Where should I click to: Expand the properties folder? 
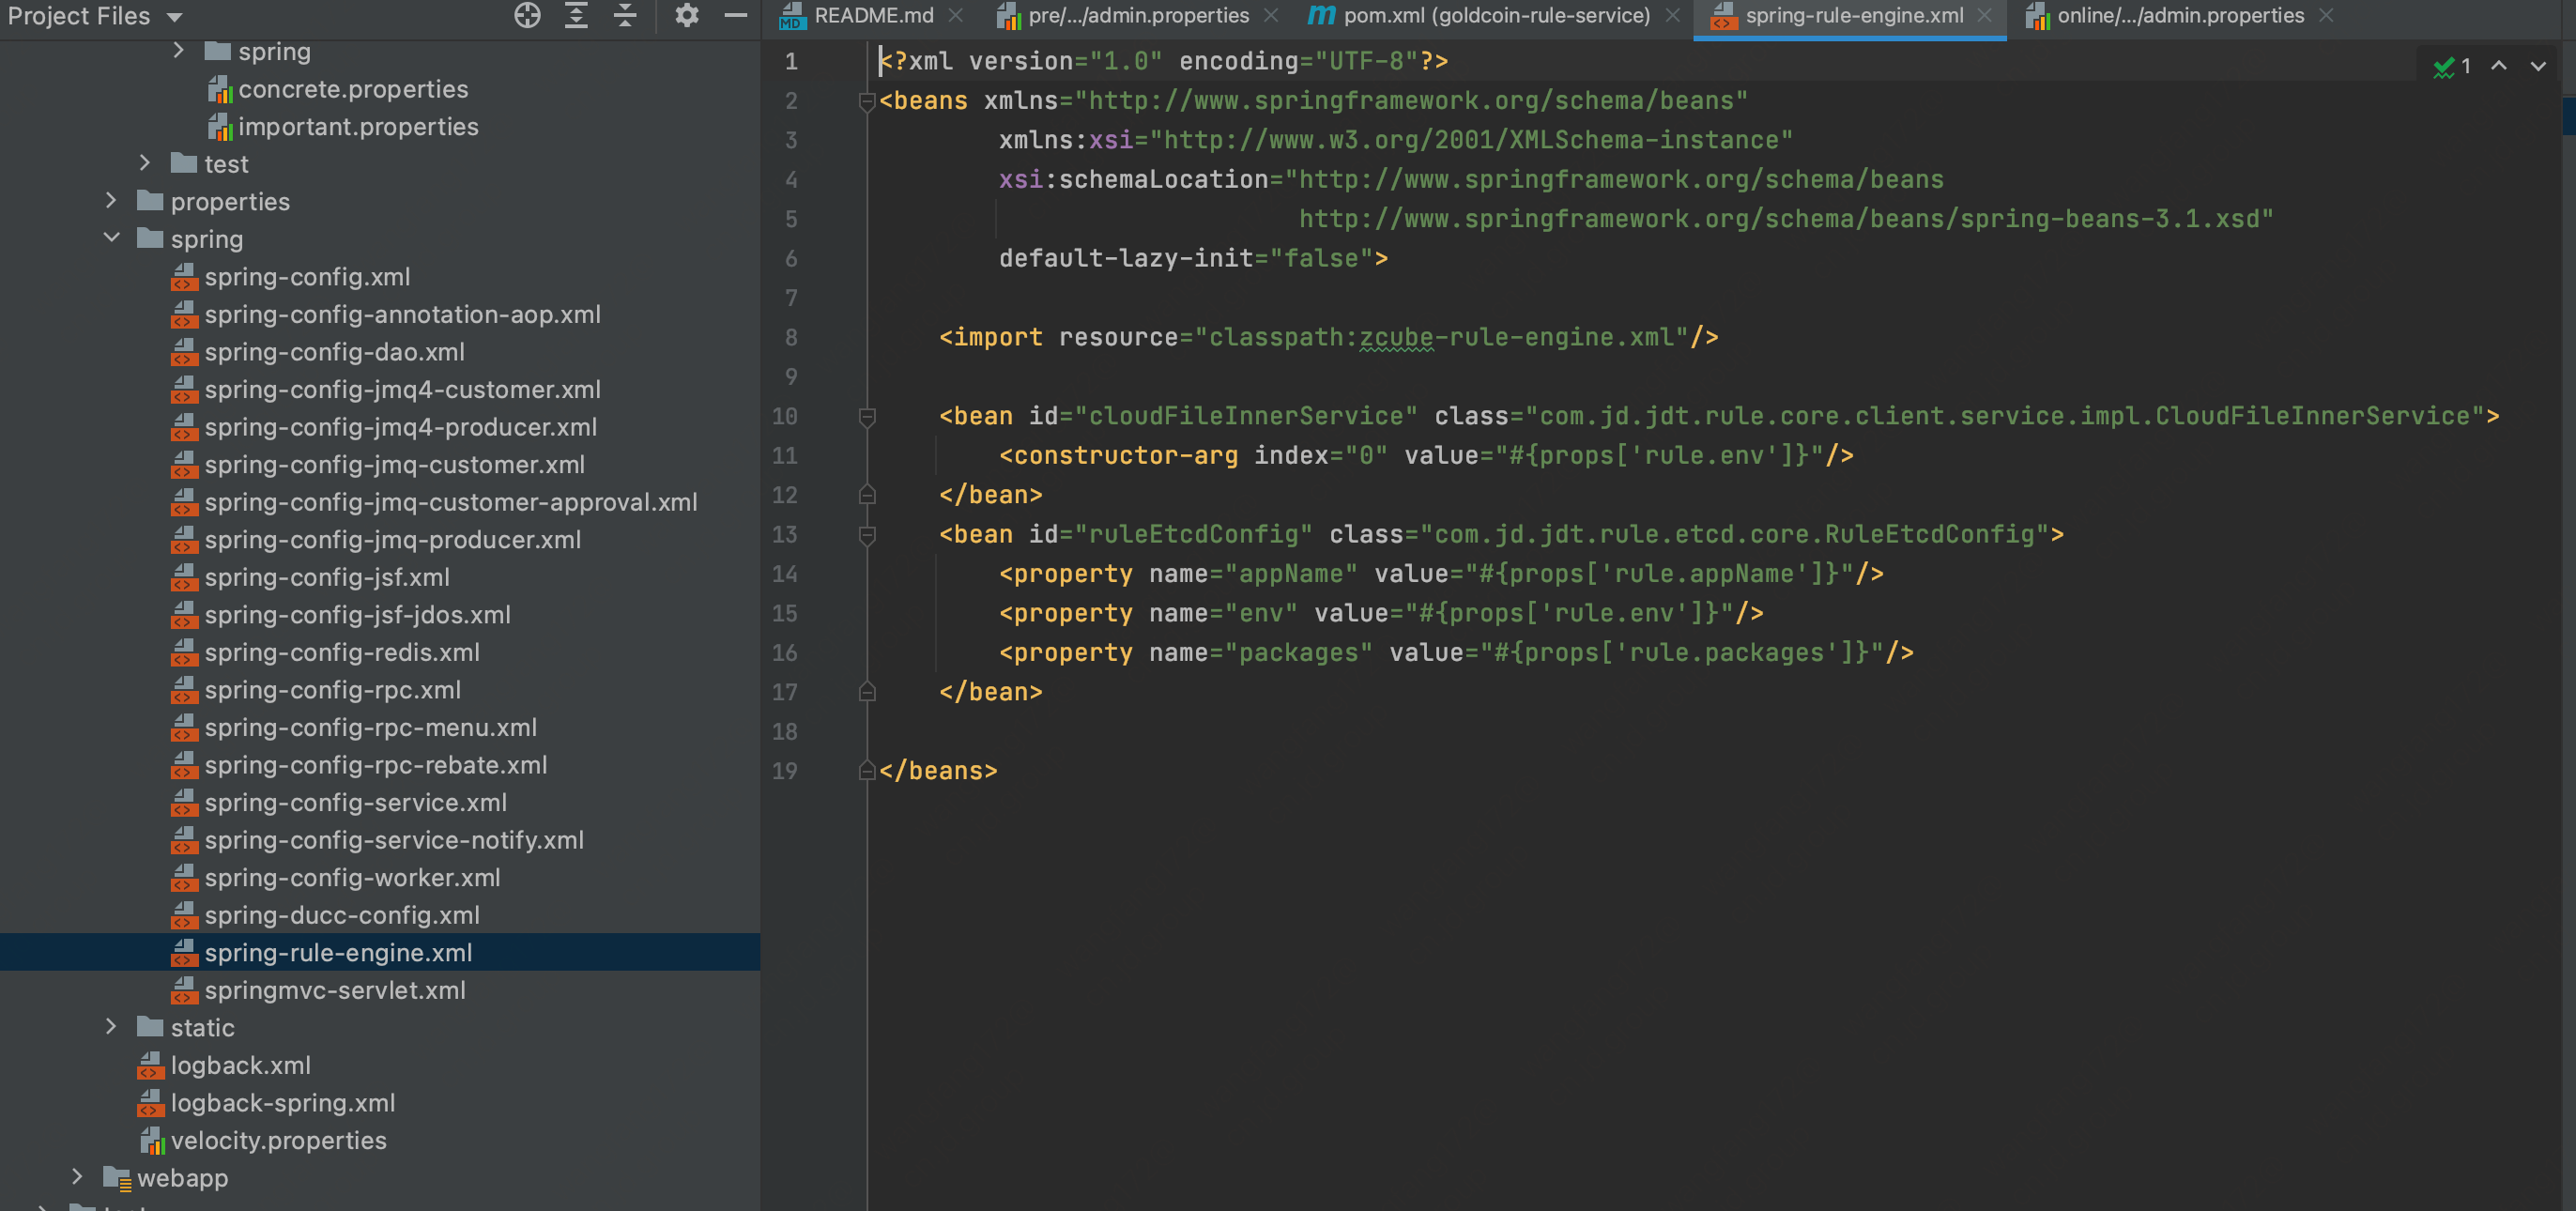coord(111,200)
